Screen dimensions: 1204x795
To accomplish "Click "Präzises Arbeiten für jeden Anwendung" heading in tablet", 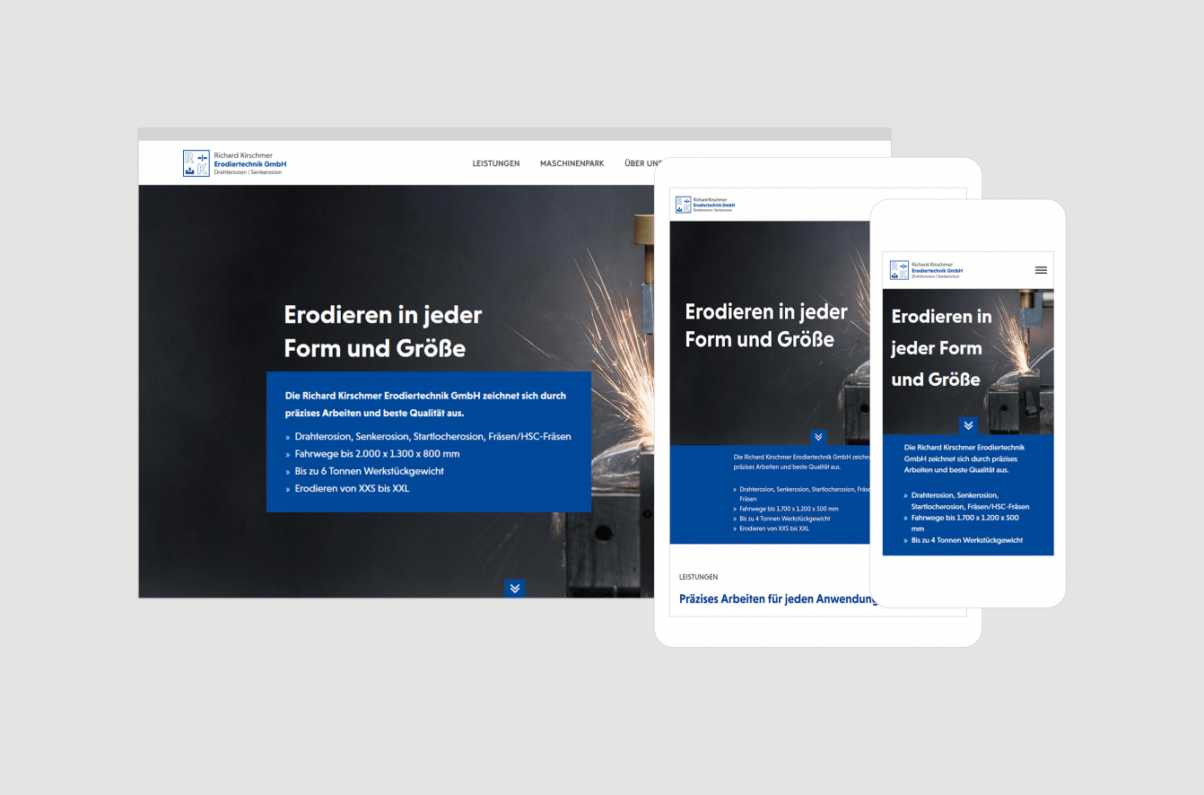I will [x=777, y=598].
